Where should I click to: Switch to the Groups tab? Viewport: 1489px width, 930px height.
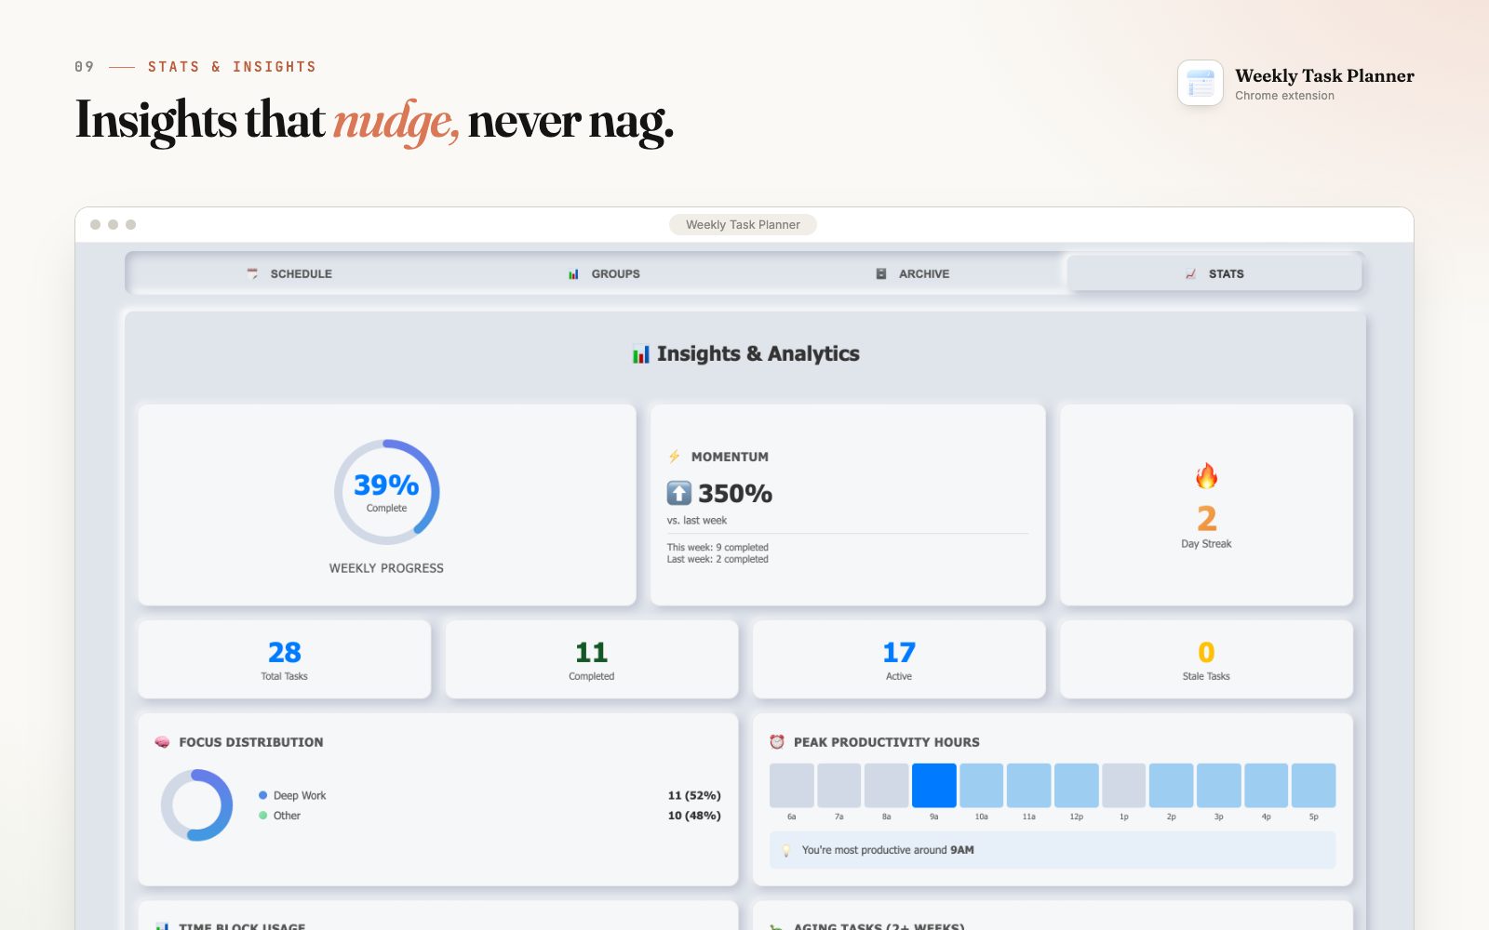(604, 273)
